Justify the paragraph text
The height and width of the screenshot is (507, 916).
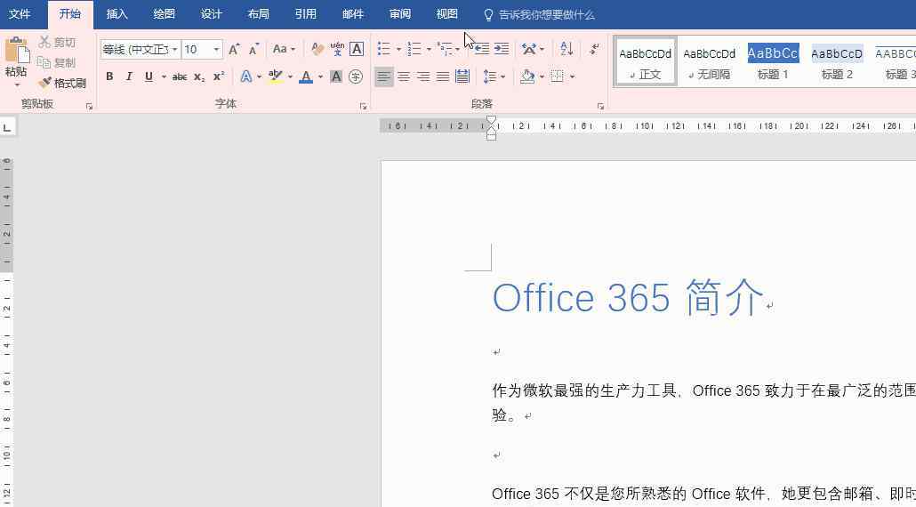click(443, 76)
